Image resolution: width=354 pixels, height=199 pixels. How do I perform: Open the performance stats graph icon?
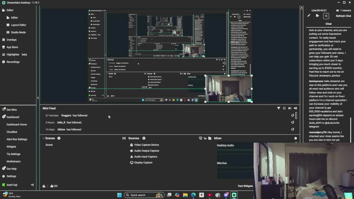[44, 186]
